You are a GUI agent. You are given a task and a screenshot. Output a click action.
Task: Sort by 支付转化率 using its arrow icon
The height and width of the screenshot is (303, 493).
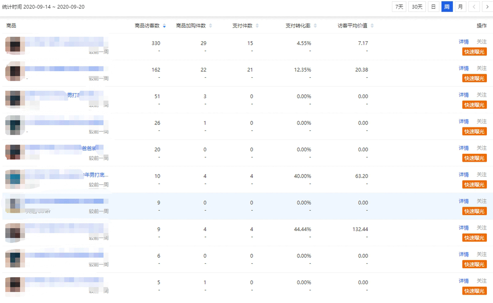click(315, 26)
